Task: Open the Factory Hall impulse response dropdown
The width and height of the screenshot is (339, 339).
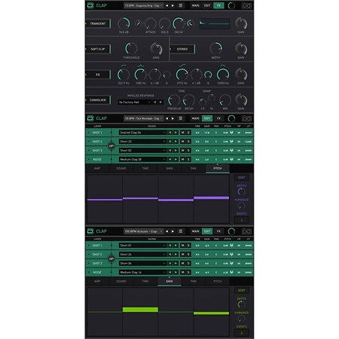Action: [135, 102]
